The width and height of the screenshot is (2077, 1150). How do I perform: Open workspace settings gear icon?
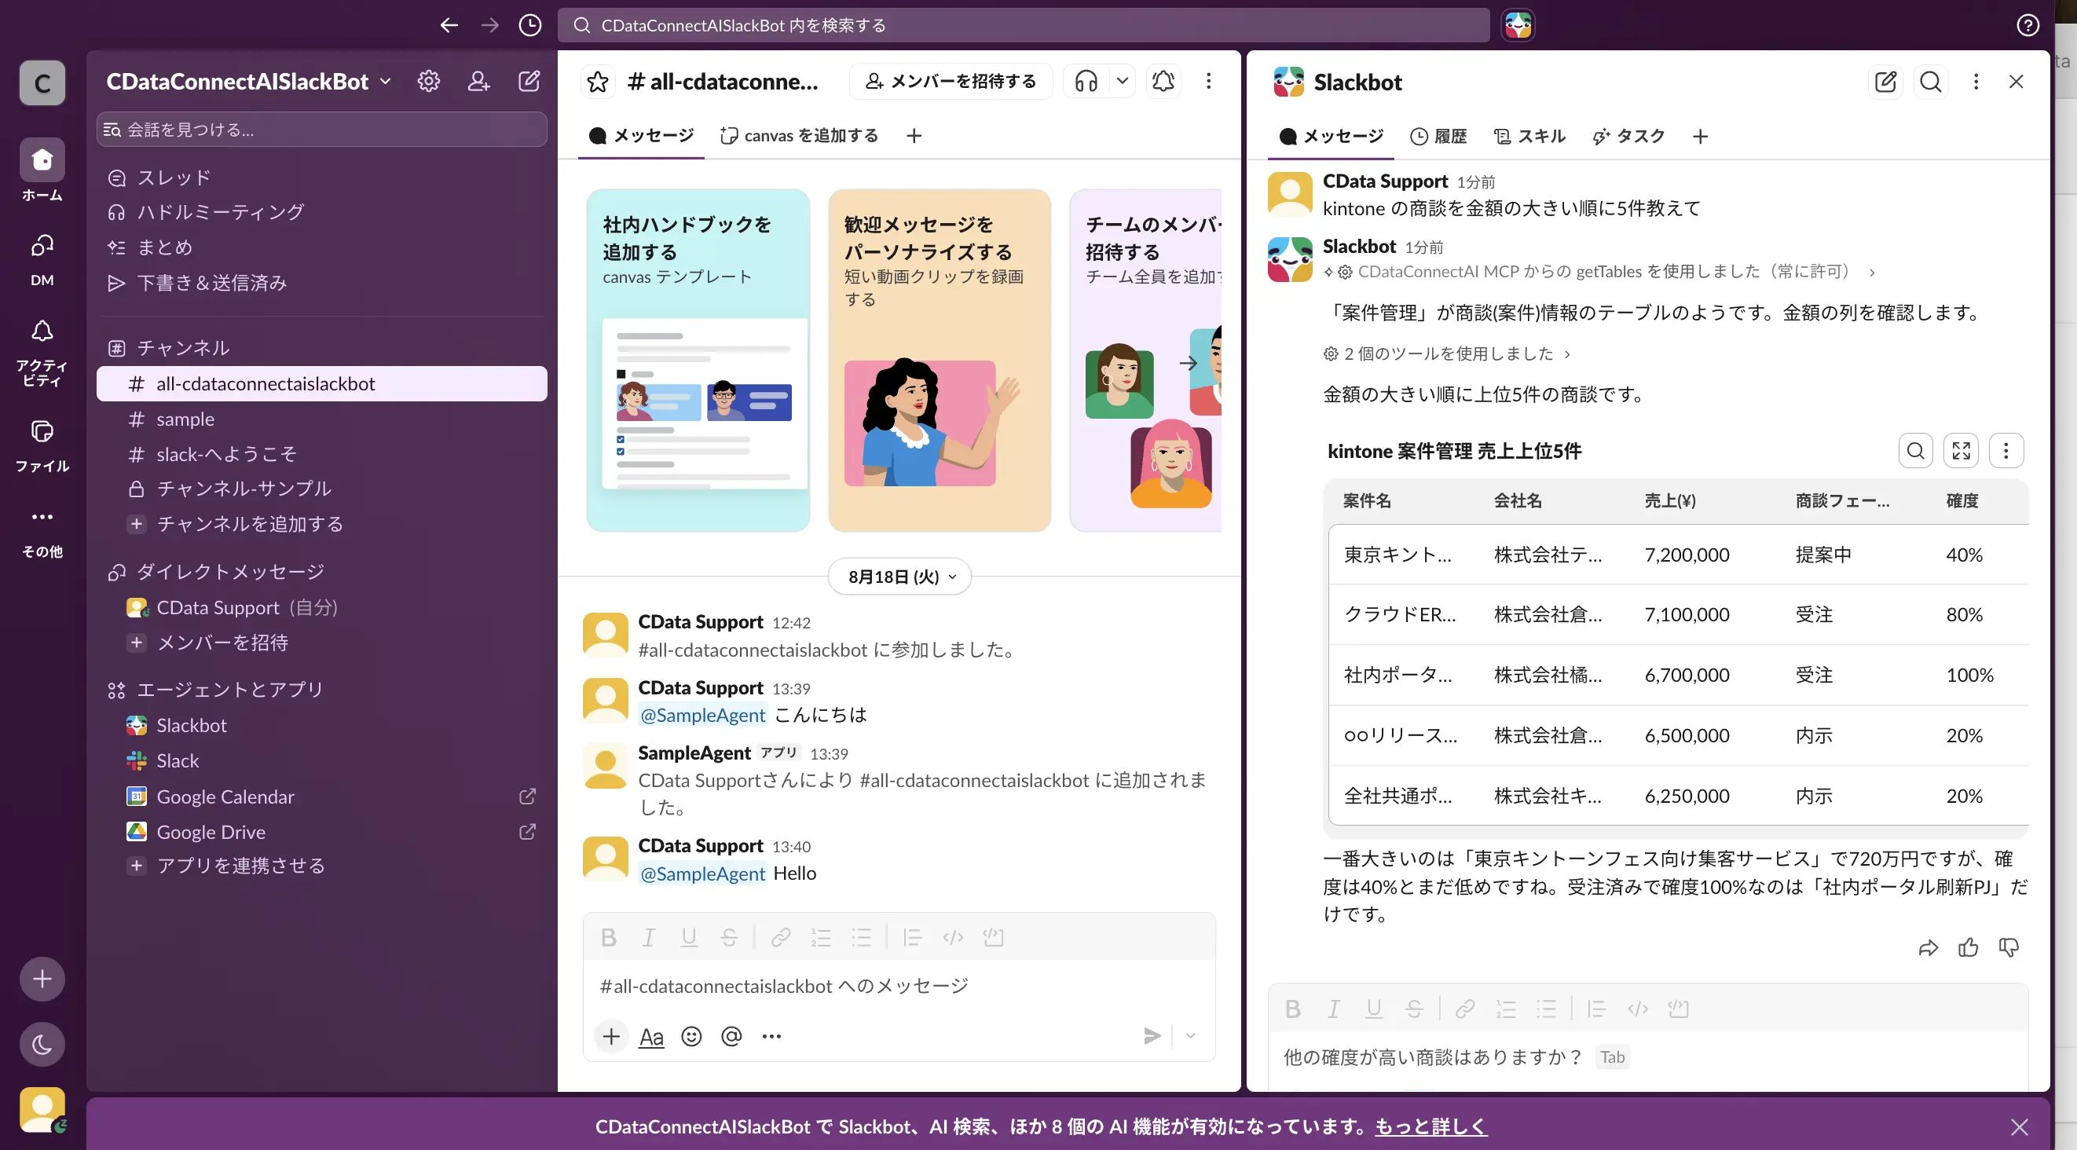click(x=428, y=82)
